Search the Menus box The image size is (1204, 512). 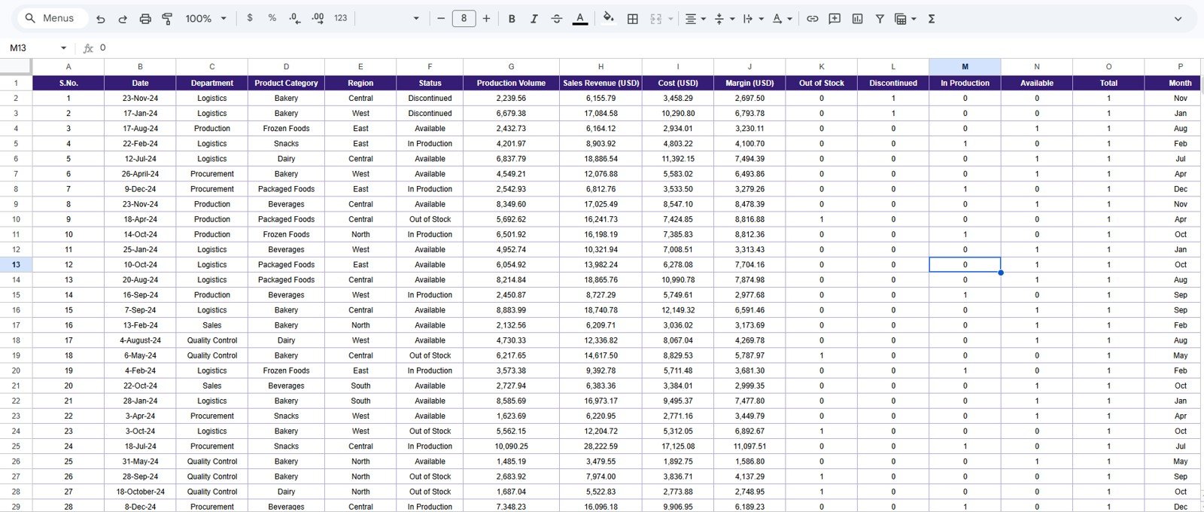51,18
